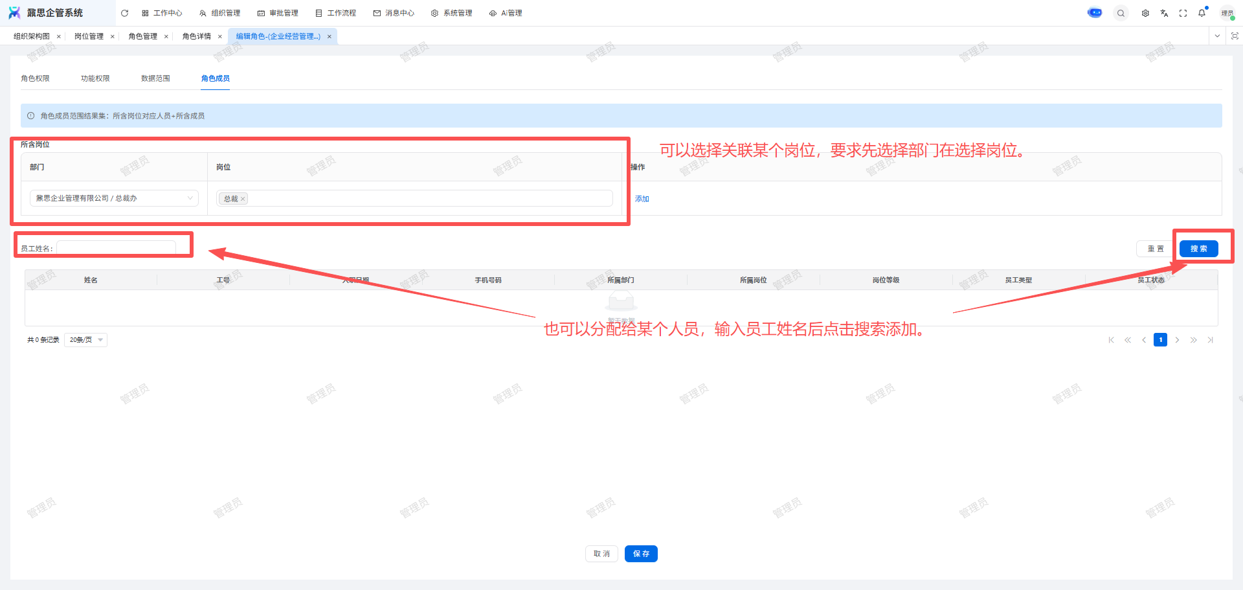Switch to the 数据范围 tab
This screenshot has height=590, width=1243.
pyautogui.click(x=155, y=78)
